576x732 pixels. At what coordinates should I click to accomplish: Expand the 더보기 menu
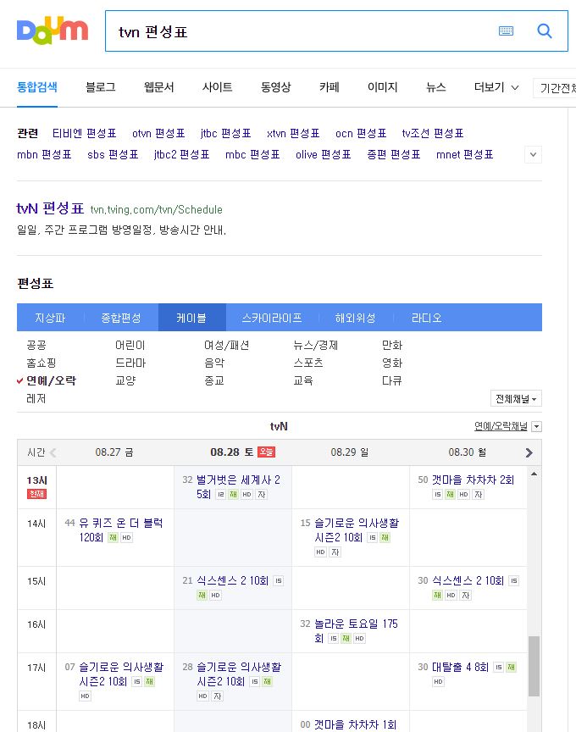point(496,87)
